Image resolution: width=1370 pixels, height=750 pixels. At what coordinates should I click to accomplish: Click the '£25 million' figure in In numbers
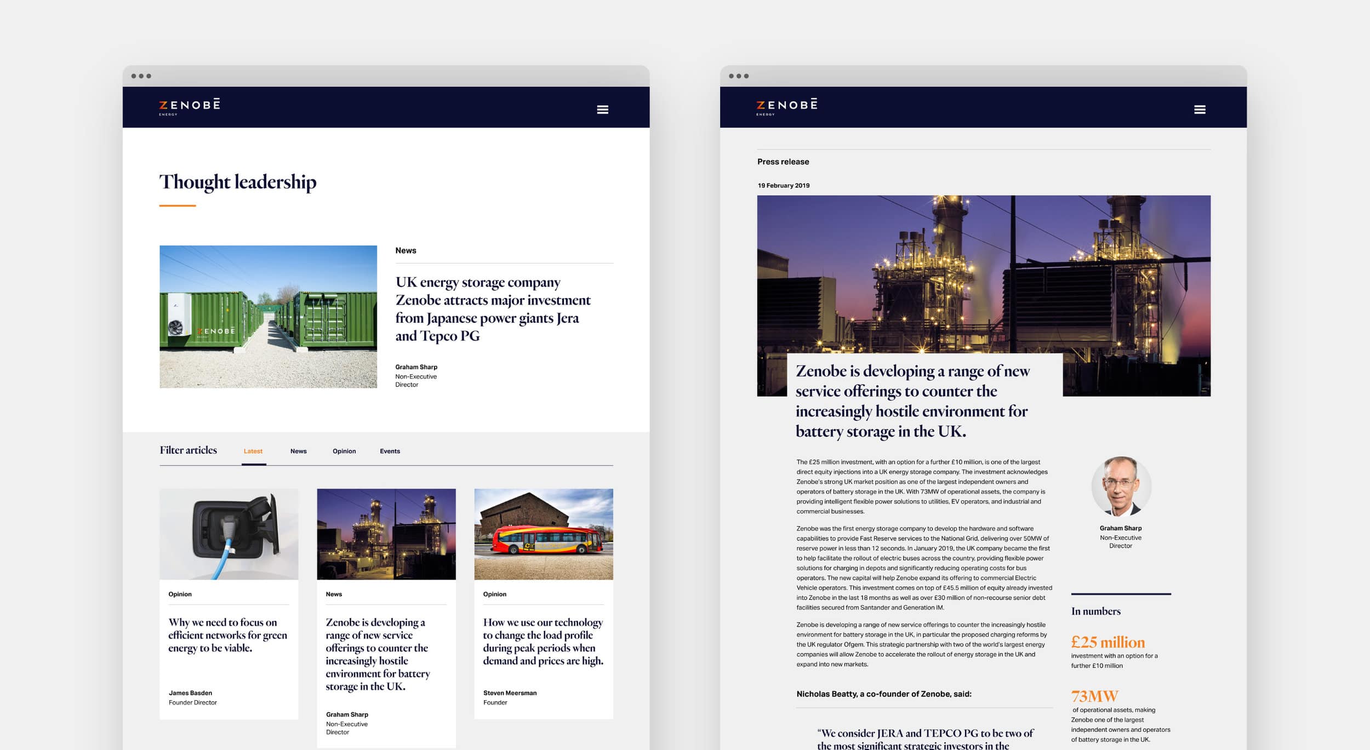click(1108, 642)
